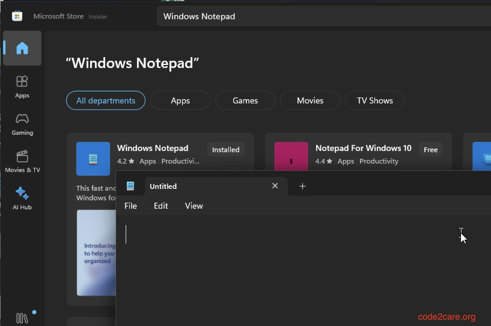Click the Microsoft Store logo
491x326 pixels.
(17, 16)
